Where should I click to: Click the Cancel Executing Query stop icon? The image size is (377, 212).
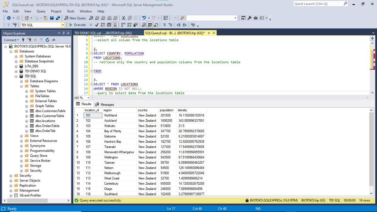coord(90,25)
